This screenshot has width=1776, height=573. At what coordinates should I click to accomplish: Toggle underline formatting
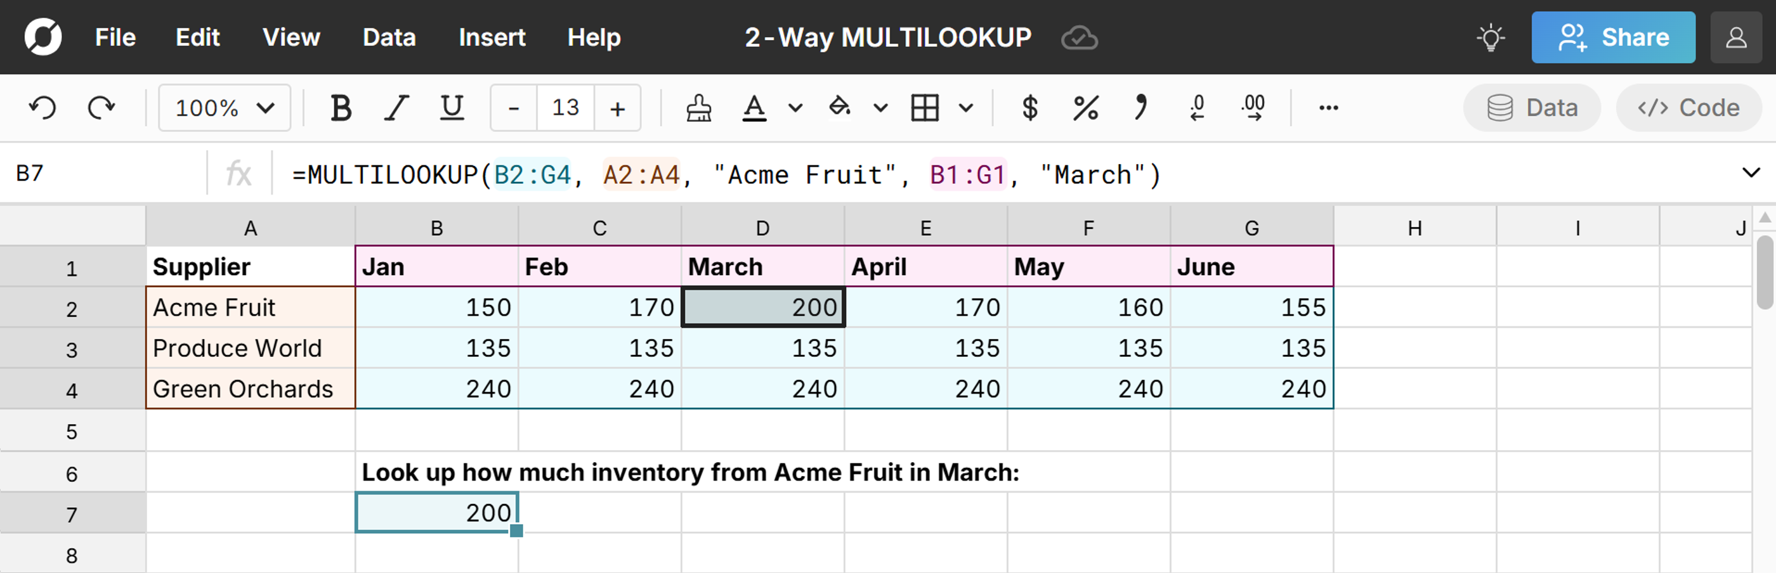click(x=451, y=108)
